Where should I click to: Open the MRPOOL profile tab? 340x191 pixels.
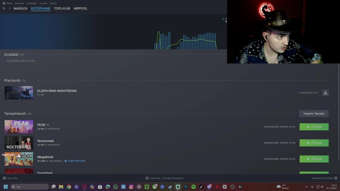[80, 8]
